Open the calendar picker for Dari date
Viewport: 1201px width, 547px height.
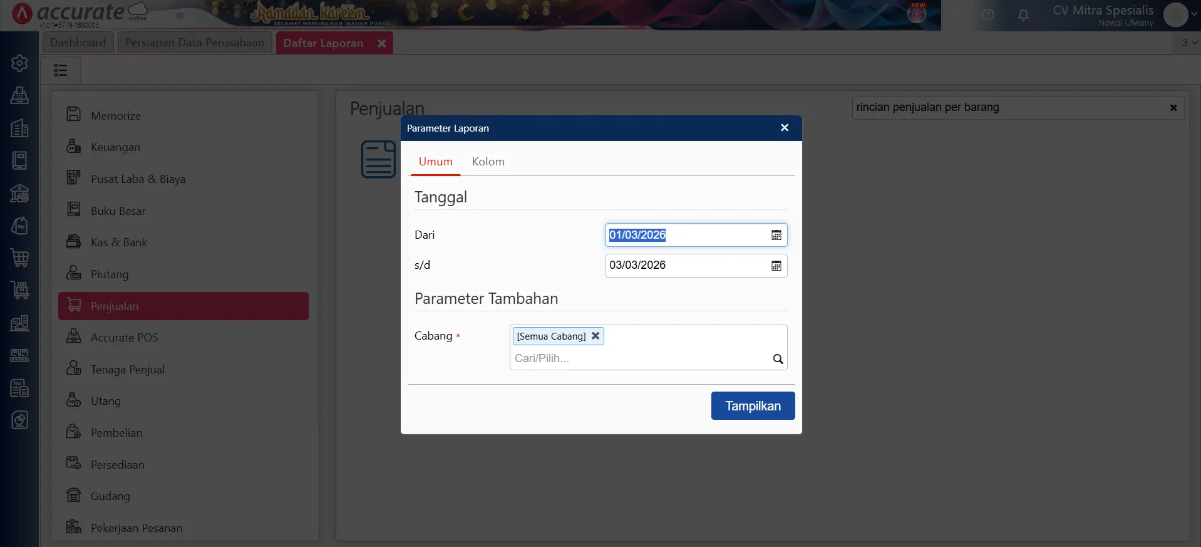coord(776,235)
